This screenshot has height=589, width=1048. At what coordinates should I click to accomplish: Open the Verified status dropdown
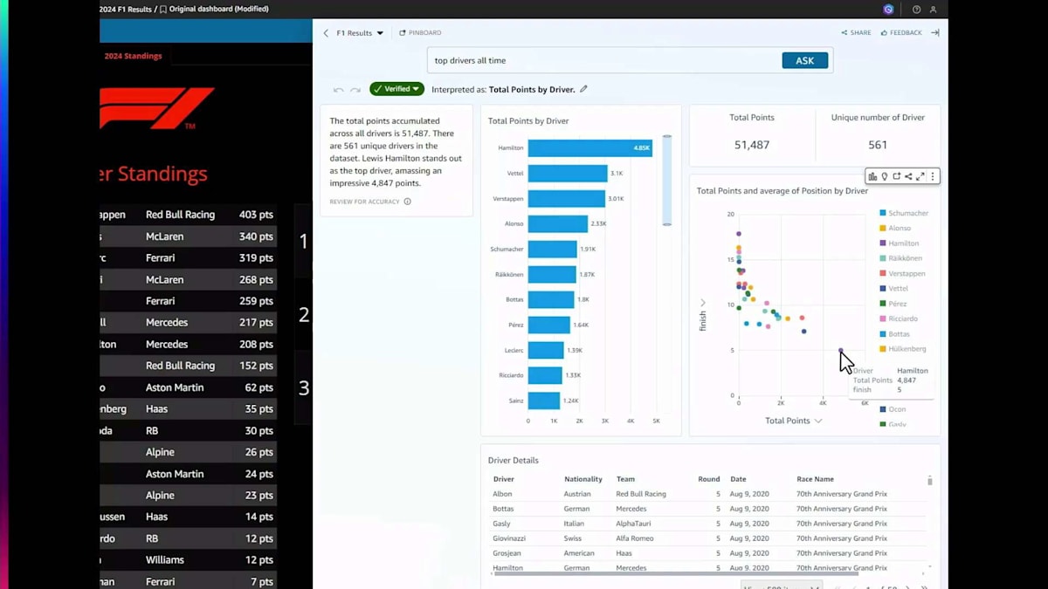pyautogui.click(x=396, y=89)
